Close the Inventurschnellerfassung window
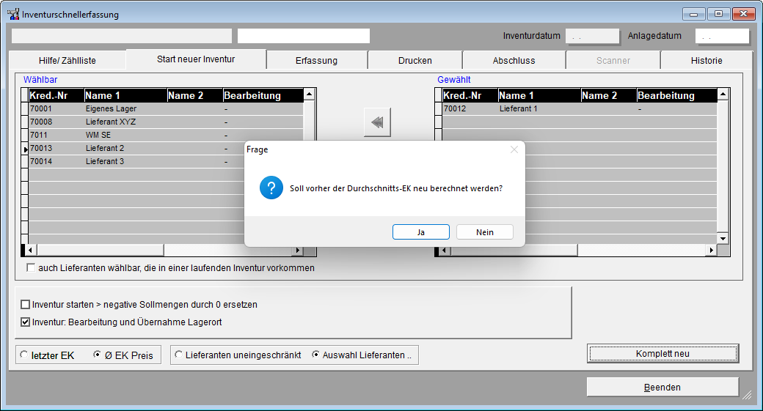The height and width of the screenshot is (411, 763). [x=743, y=14]
